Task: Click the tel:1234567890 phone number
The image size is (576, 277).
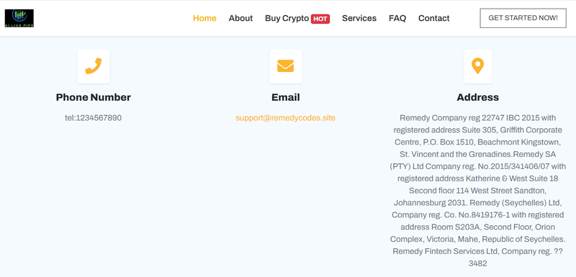Action: (94, 118)
